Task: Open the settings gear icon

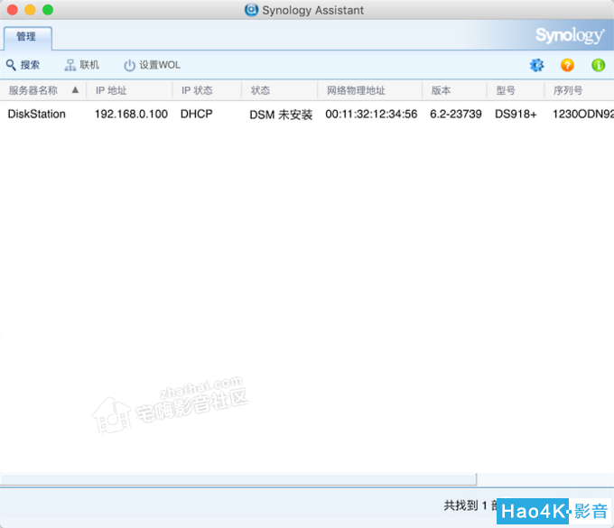Action: click(537, 65)
